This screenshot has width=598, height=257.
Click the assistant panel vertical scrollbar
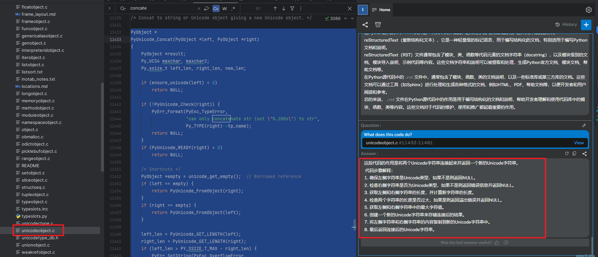click(592, 246)
